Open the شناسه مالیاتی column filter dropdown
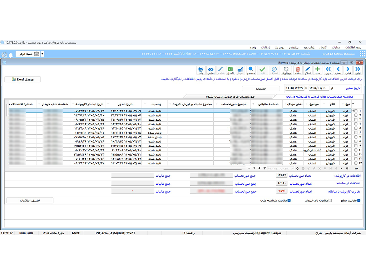The width and height of the screenshot is (366, 275). coord(253,104)
